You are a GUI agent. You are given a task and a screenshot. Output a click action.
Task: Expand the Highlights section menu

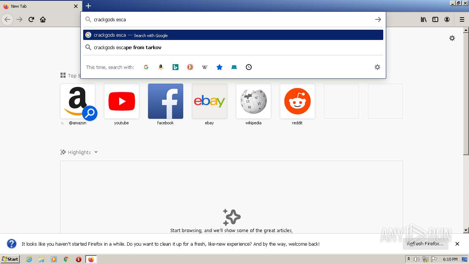point(96,152)
